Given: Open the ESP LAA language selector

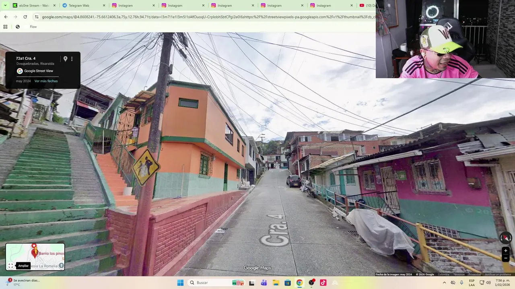Looking at the screenshot, I should pyautogui.click(x=472, y=283).
